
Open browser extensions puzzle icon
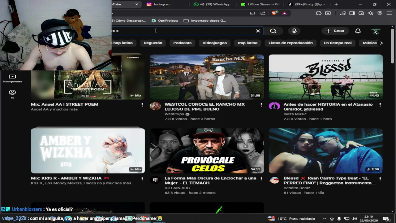coord(319,13)
